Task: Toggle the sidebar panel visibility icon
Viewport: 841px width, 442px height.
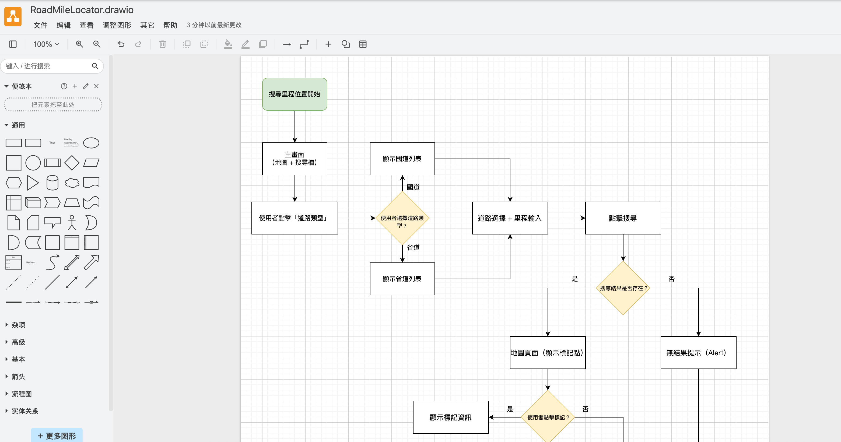Action: point(13,44)
